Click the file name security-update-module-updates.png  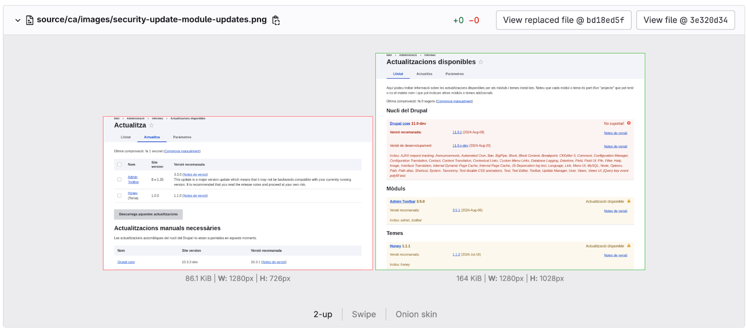(x=152, y=20)
